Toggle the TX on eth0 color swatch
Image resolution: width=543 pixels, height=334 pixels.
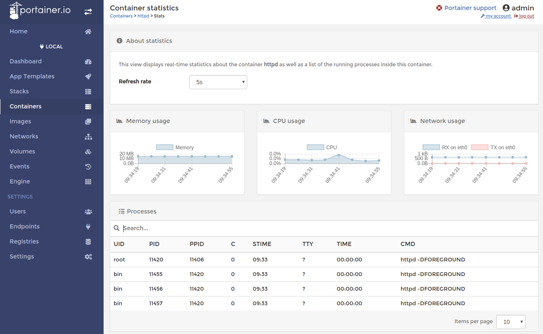[480, 147]
